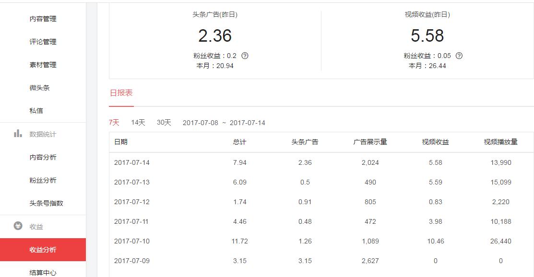Open 内容管理 in the sidebar
The image size is (534, 277).
(43, 19)
